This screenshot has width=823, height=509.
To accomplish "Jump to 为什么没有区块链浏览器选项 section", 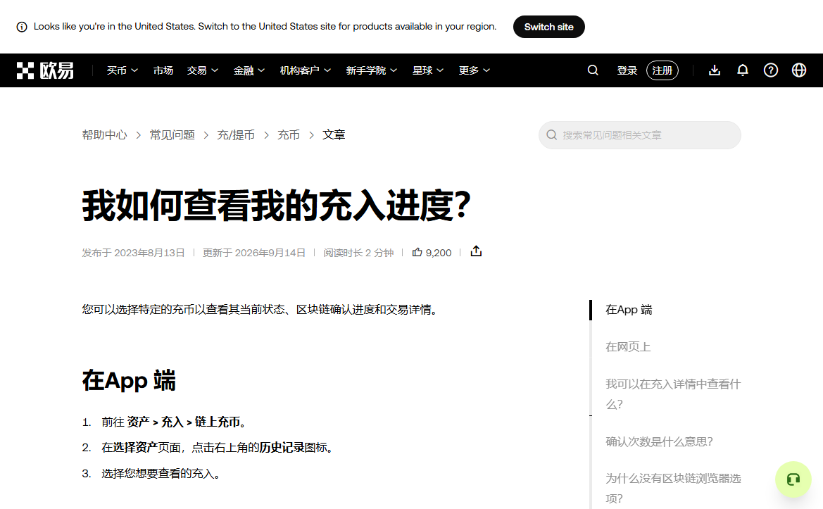I will click(673, 489).
